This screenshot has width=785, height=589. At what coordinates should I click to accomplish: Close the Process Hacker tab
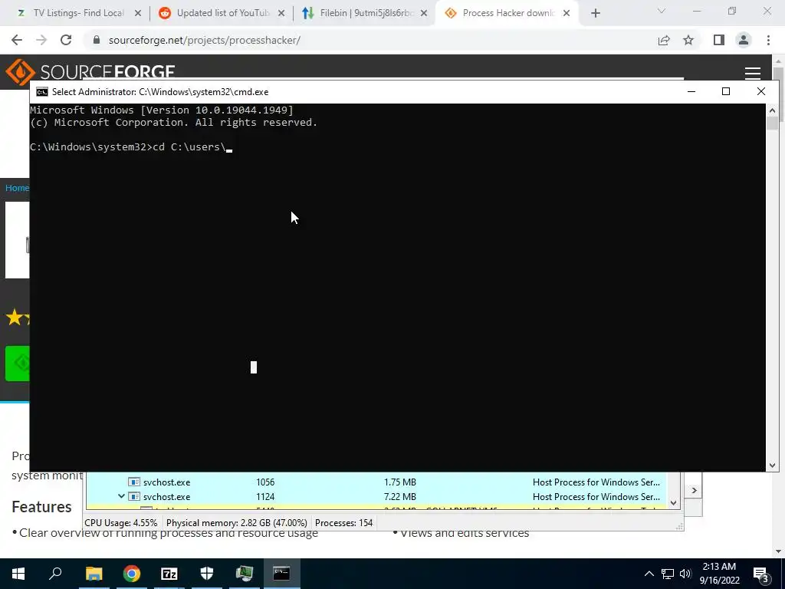(567, 14)
